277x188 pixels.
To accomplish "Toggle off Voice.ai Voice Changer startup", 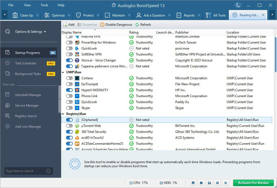I will click(70, 60).
